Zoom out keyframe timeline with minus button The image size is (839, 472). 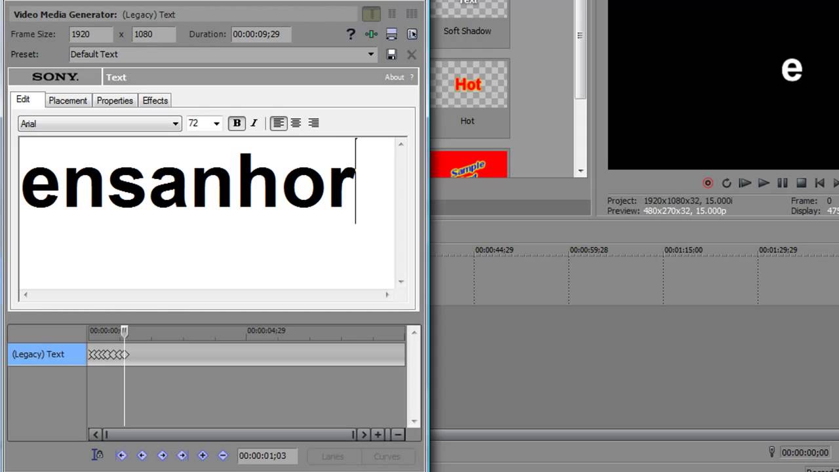pyautogui.click(x=398, y=434)
